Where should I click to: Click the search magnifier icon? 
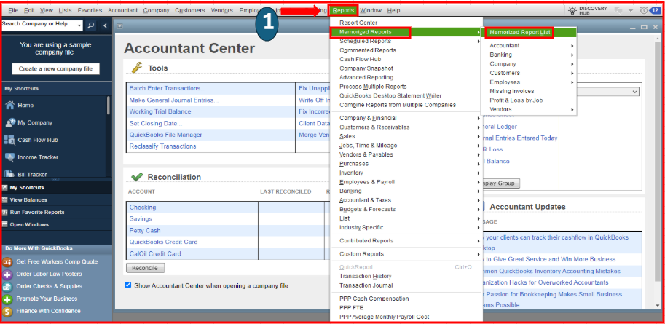click(91, 25)
